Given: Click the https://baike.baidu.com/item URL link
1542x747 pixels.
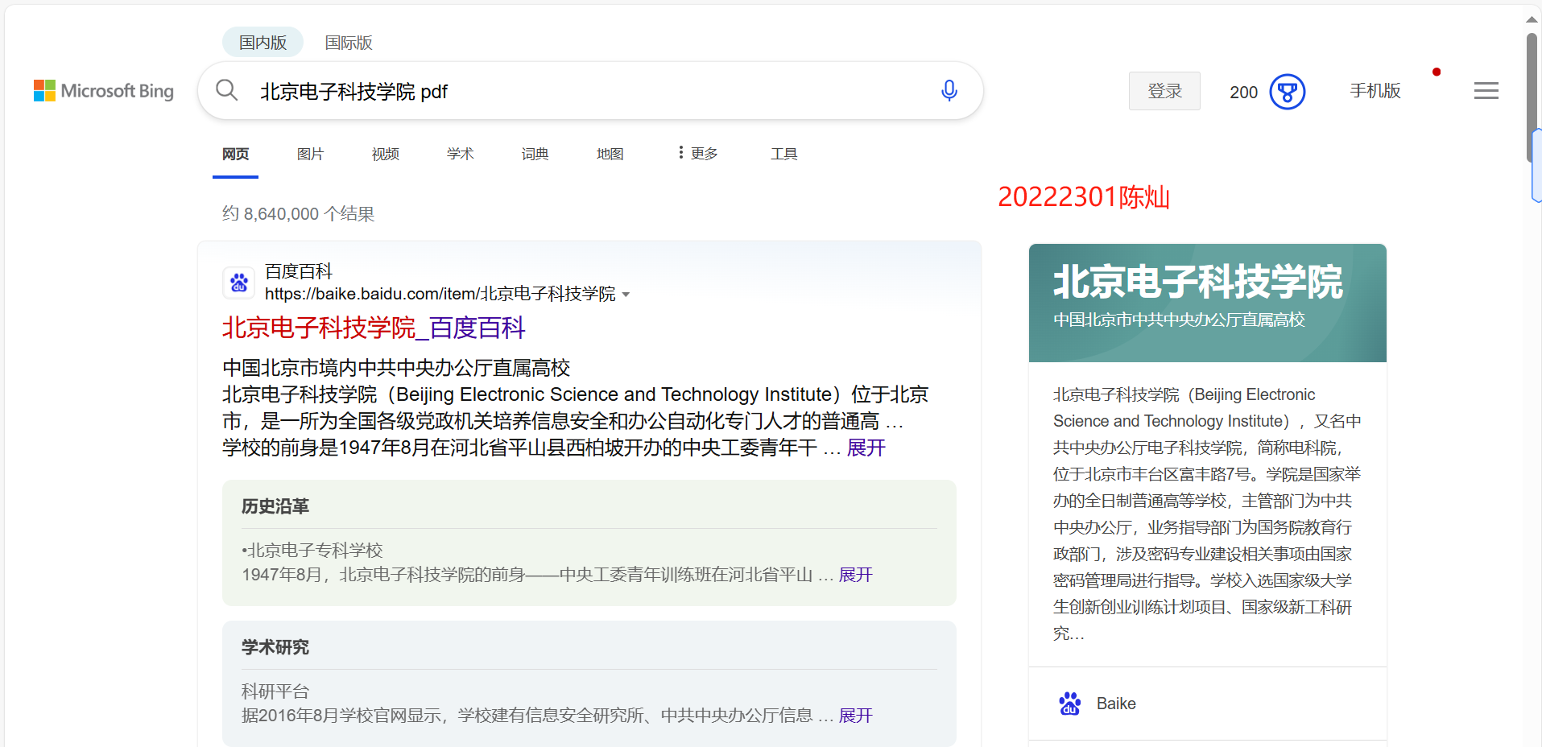Looking at the screenshot, I should 440,294.
